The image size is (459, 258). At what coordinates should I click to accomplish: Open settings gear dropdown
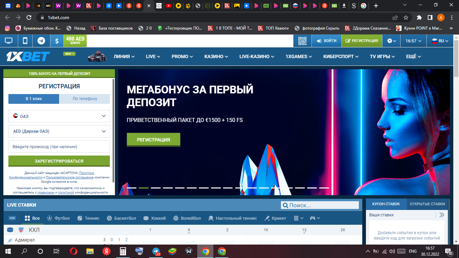[391, 41]
